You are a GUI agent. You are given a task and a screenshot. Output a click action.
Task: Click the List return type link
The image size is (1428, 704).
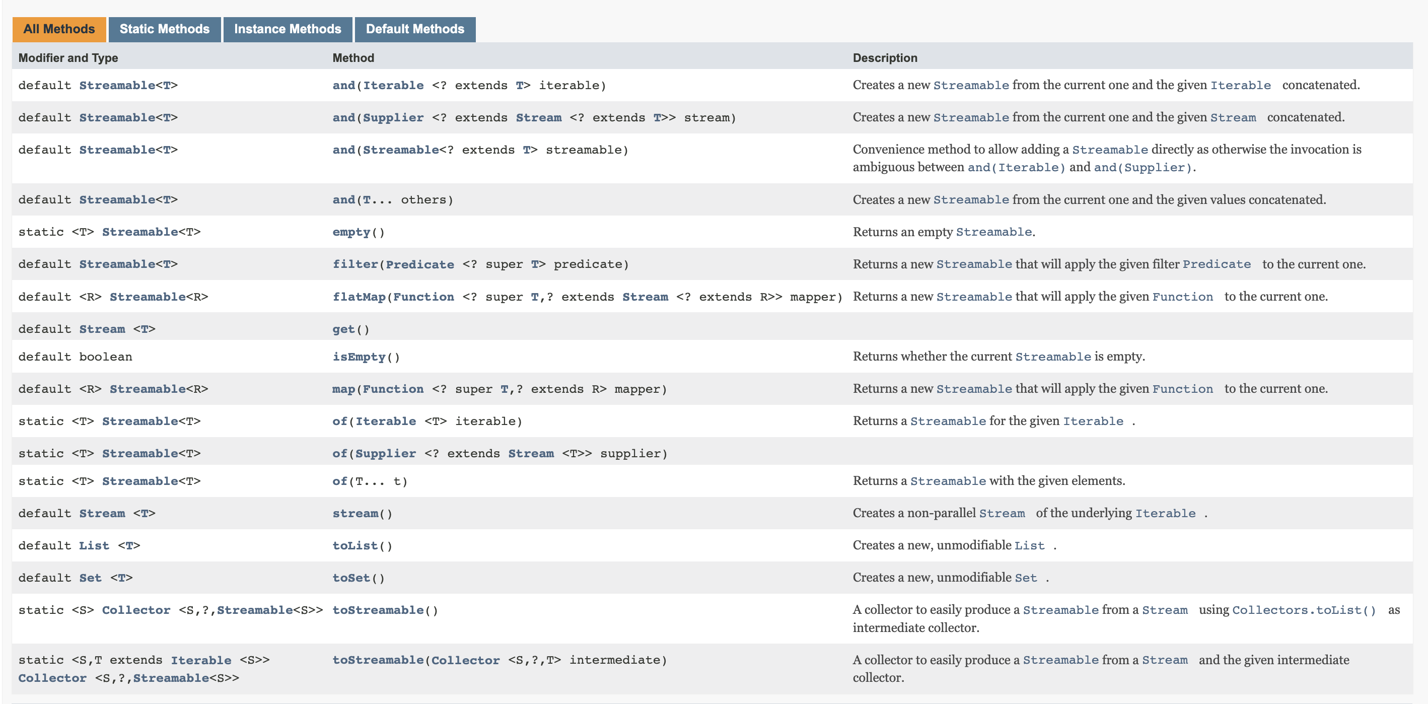point(94,545)
